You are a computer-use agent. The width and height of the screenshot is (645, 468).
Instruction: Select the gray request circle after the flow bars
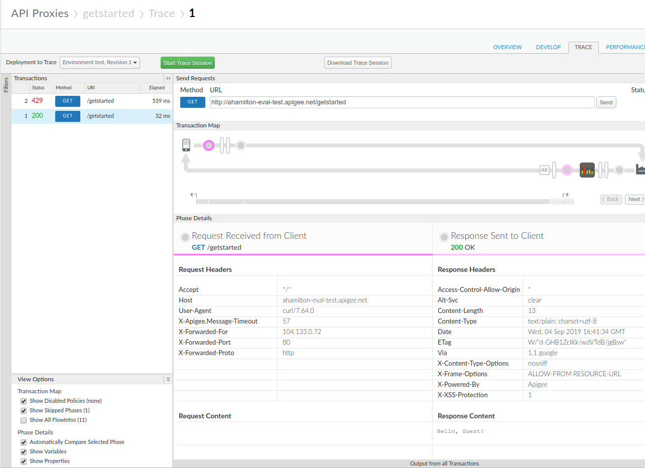click(x=241, y=145)
